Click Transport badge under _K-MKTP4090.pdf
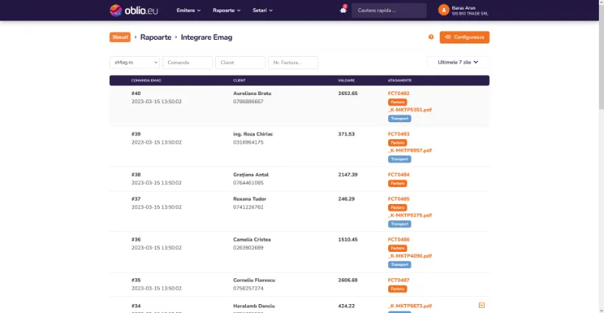The height and width of the screenshot is (313, 604). click(399, 265)
